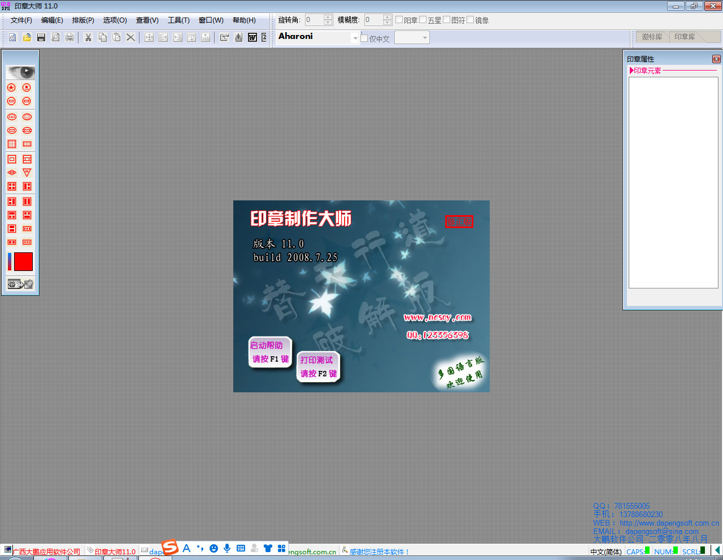Click the microphone icon on the IME bar
This screenshot has height=560, width=723.
[x=227, y=548]
